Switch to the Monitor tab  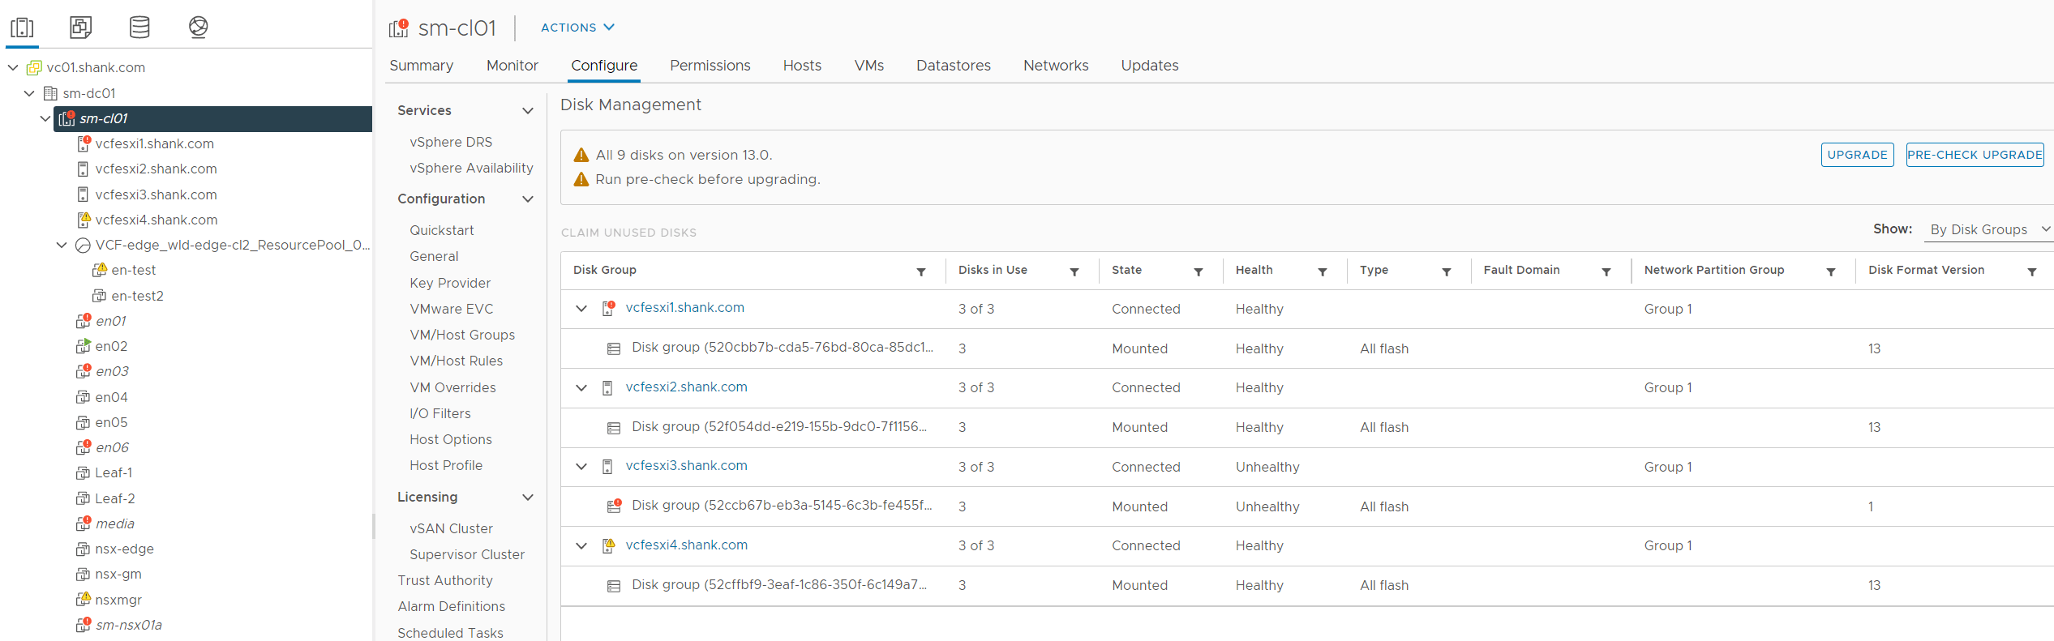coord(512,66)
